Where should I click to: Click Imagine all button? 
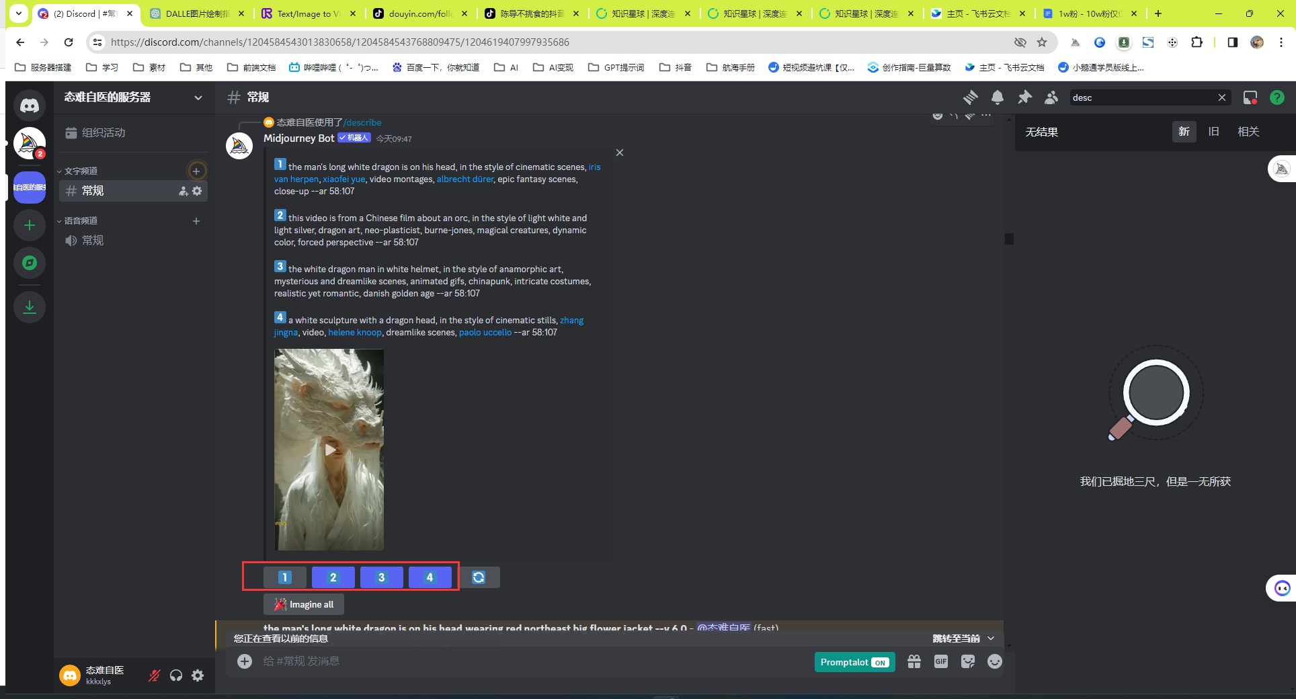pyautogui.click(x=304, y=604)
